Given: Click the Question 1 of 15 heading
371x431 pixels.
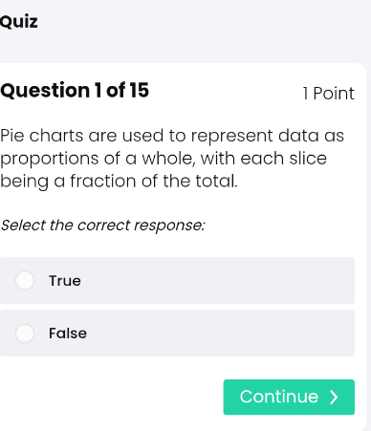Looking at the screenshot, I should (75, 91).
